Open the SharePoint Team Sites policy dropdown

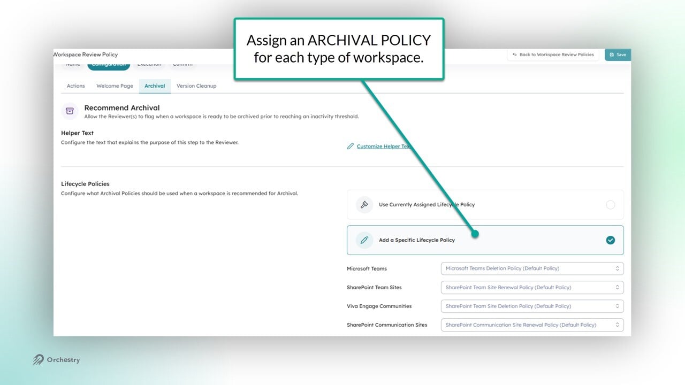click(532, 287)
